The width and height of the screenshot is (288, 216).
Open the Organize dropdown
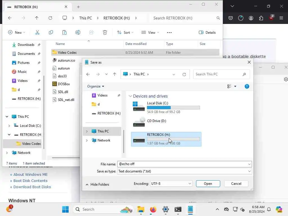click(x=96, y=86)
